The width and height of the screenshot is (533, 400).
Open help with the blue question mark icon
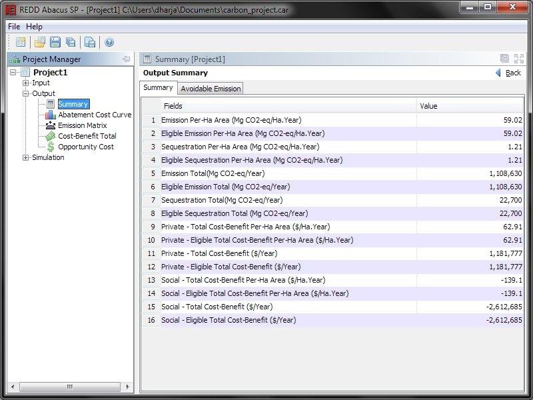click(109, 42)
